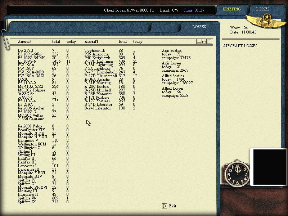Select the Spitfire IX row

point(43,202)
